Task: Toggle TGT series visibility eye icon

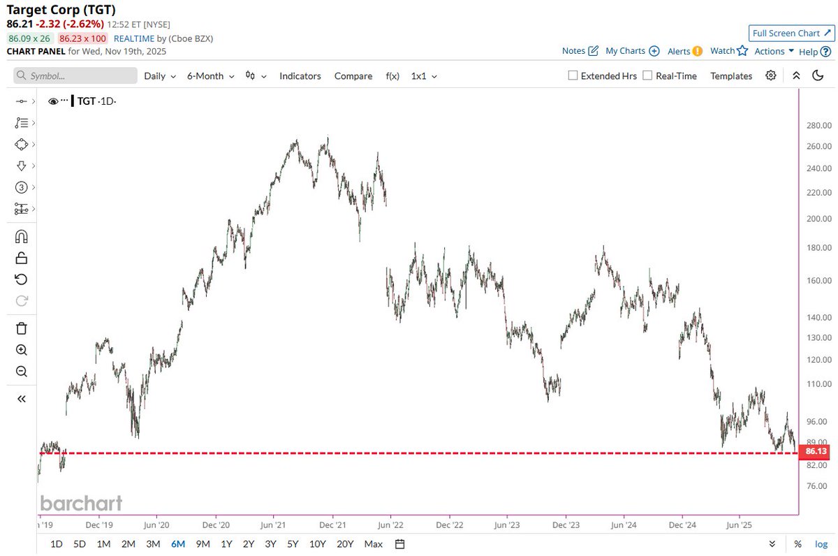Action: [53, 101]
